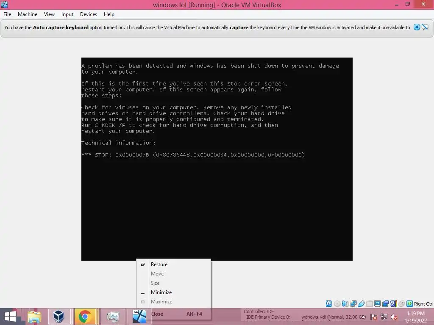This screenshot has width=434, height=325.
Task: Click the VirtualBox title bar app icon
Action: tap(4, 4)
